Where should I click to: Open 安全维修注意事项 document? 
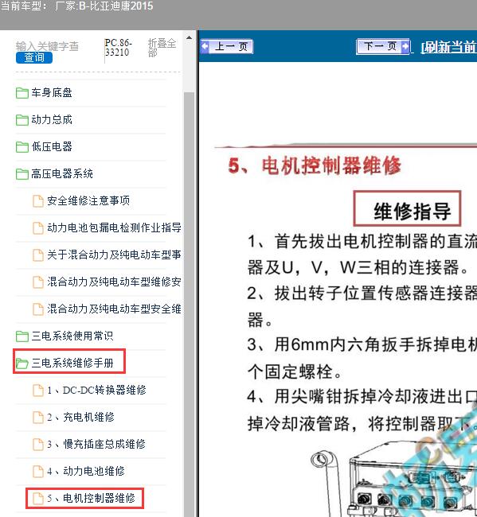coord(88,200)
